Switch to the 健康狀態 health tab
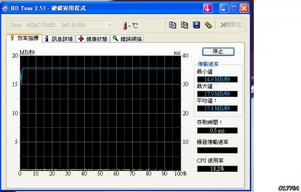 (x=93, y=39)
